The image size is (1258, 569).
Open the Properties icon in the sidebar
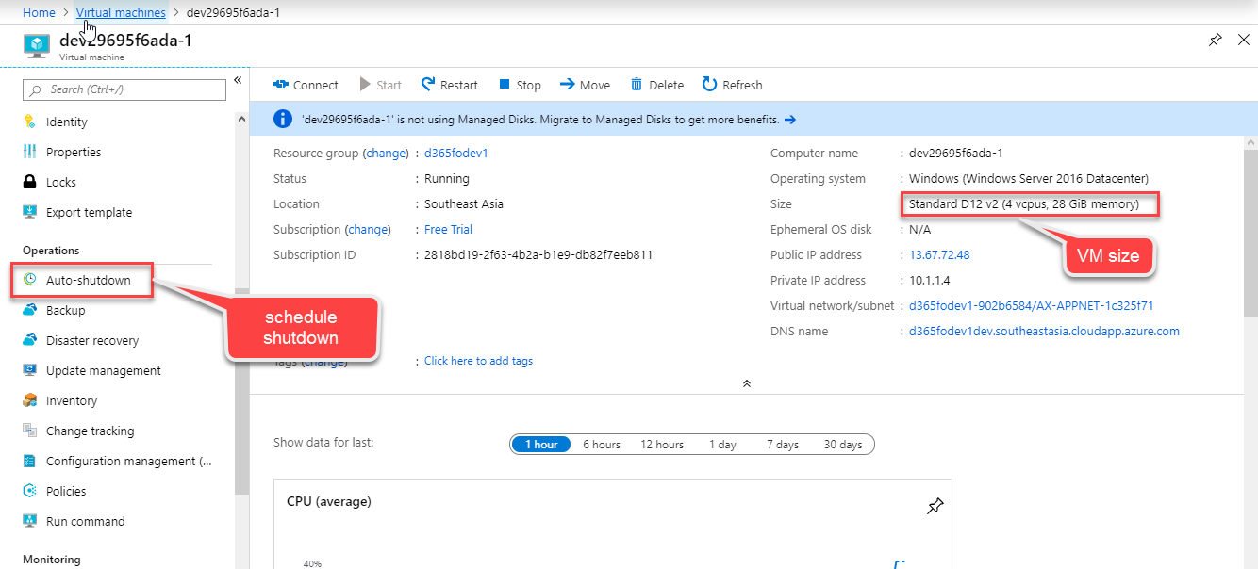click(29, 152)
